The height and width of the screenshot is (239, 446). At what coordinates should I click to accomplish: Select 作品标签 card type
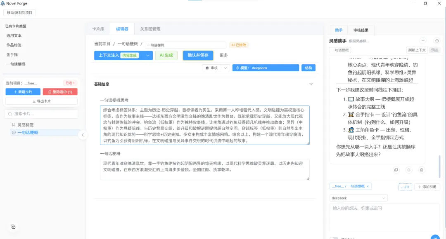(x=14, y=45)
